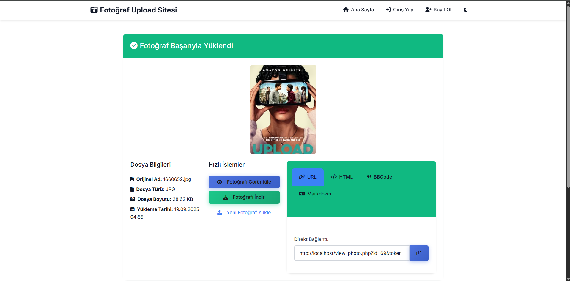Toggle dark mode with the moon icon

tap(465, 10)
